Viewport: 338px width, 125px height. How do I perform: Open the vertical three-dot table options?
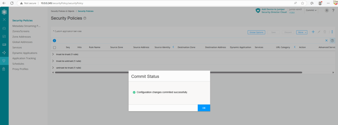click(x=332, y=32)
